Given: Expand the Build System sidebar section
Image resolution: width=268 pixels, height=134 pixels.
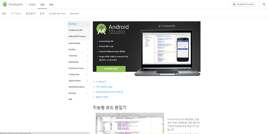Looking at the screenshot, I should point(87,62).
